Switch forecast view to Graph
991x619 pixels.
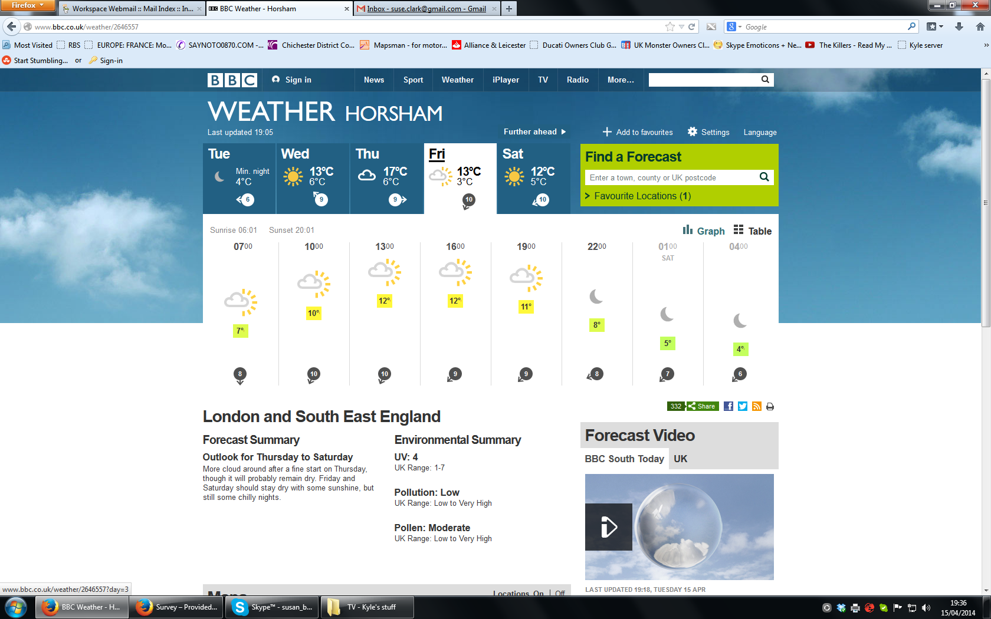coord(704,231)
